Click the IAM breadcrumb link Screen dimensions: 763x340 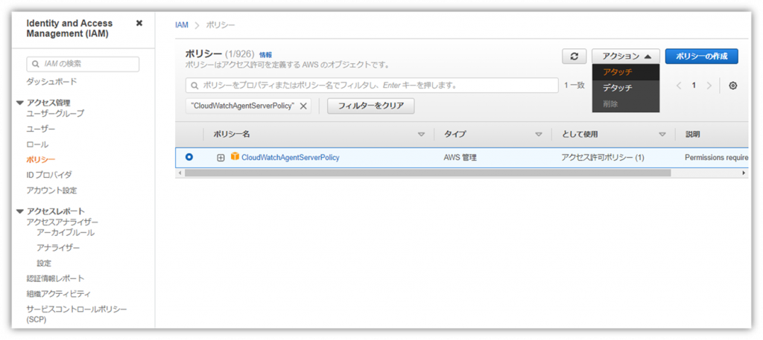click(182, 25)
